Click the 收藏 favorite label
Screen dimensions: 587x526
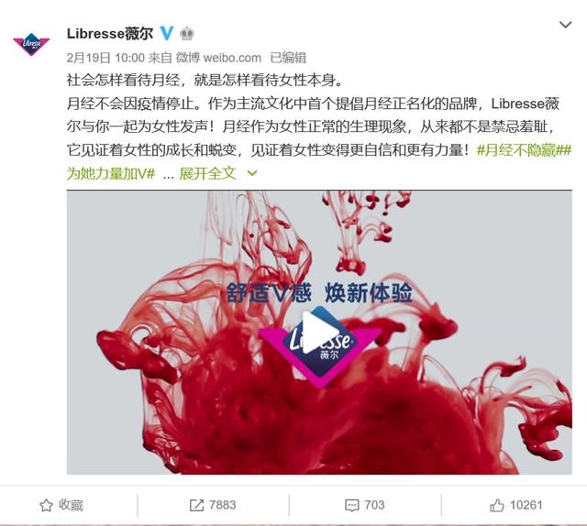pos(71,505)
